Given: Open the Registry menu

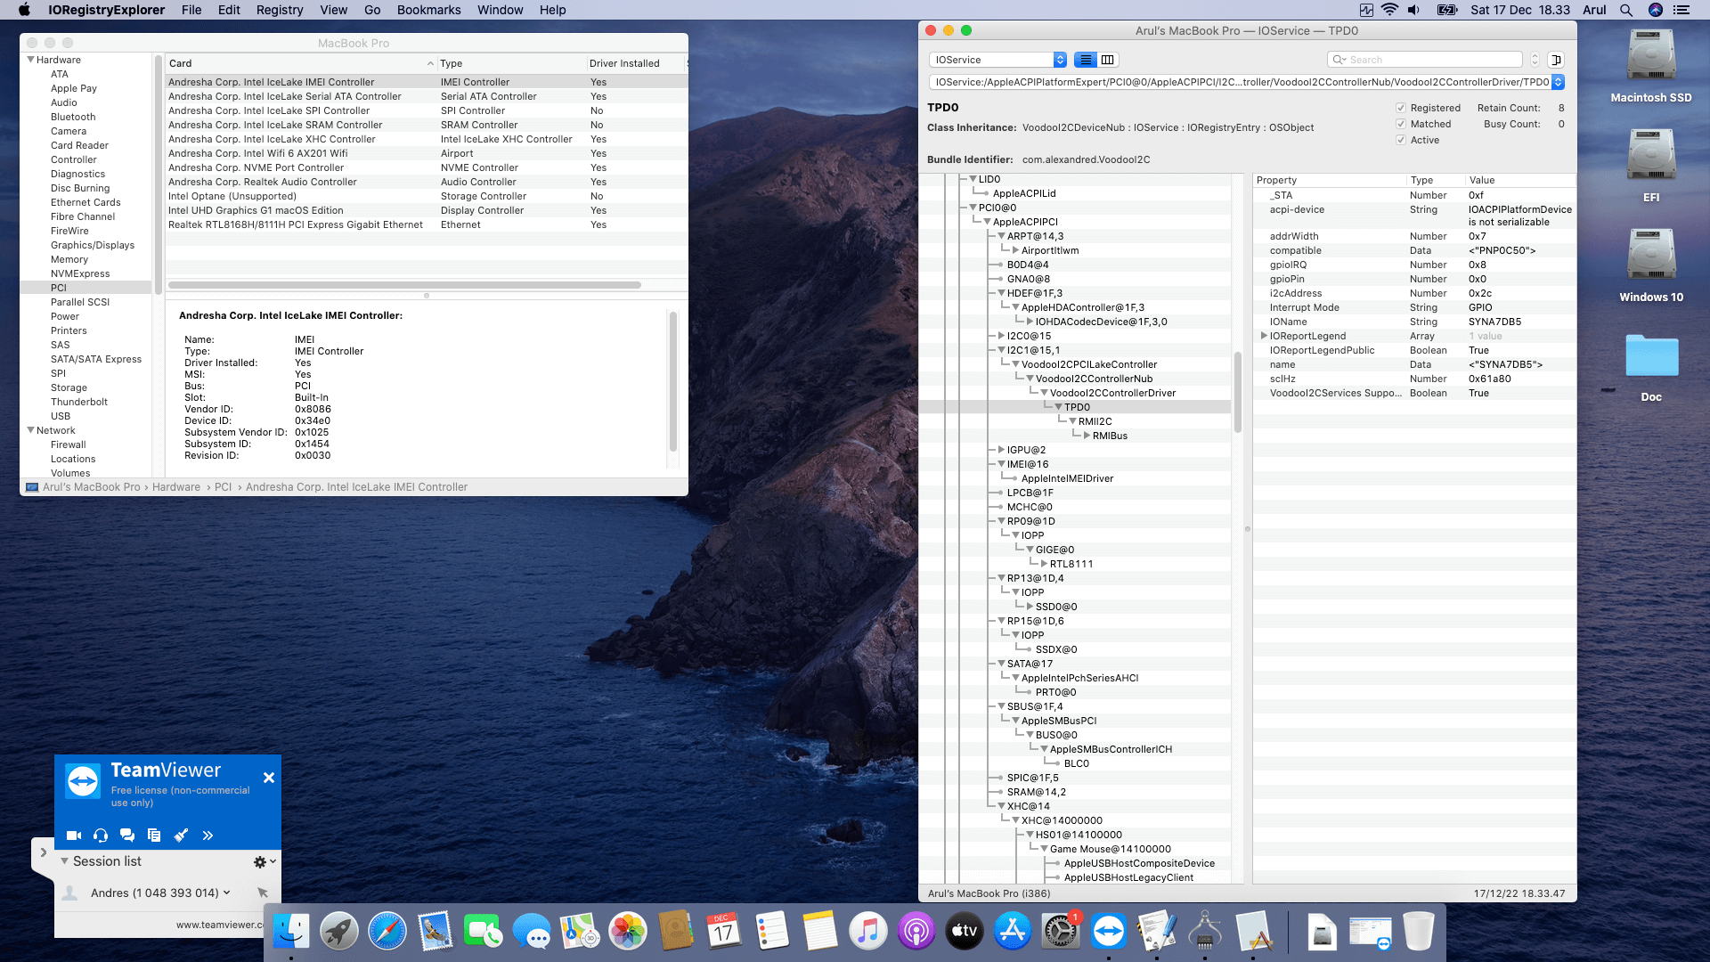Looking at the screenshot, I should [279, 10].
